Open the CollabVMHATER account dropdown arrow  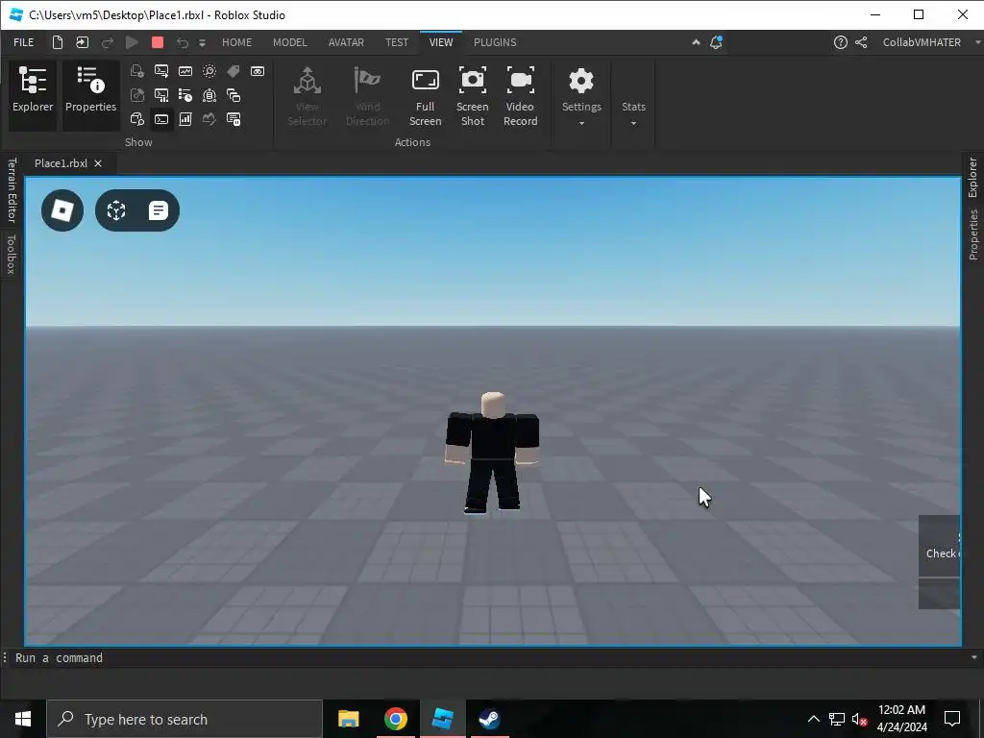coord(977,42)
